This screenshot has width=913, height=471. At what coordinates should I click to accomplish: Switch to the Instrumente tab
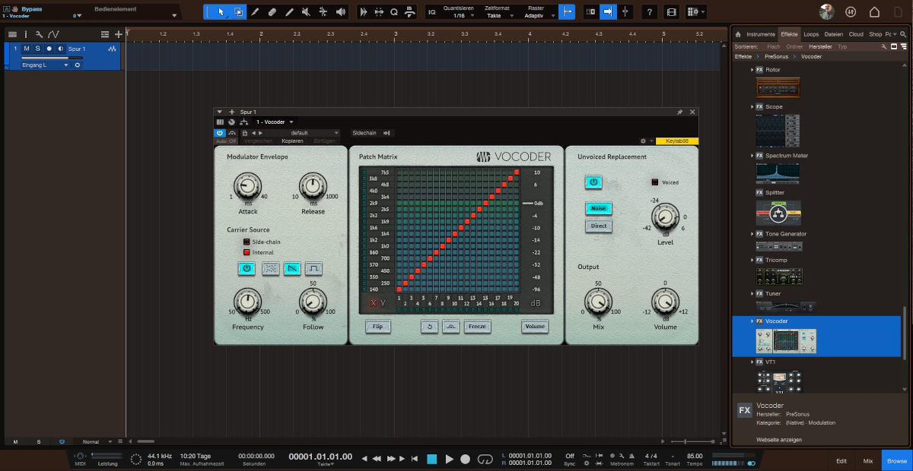point(761,34)
